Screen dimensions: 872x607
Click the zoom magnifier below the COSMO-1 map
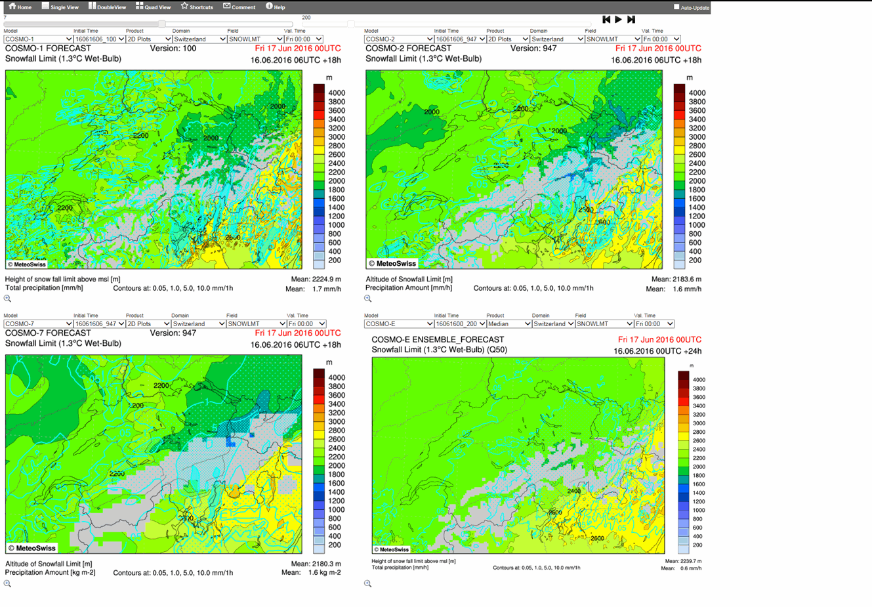click(7, 299)
